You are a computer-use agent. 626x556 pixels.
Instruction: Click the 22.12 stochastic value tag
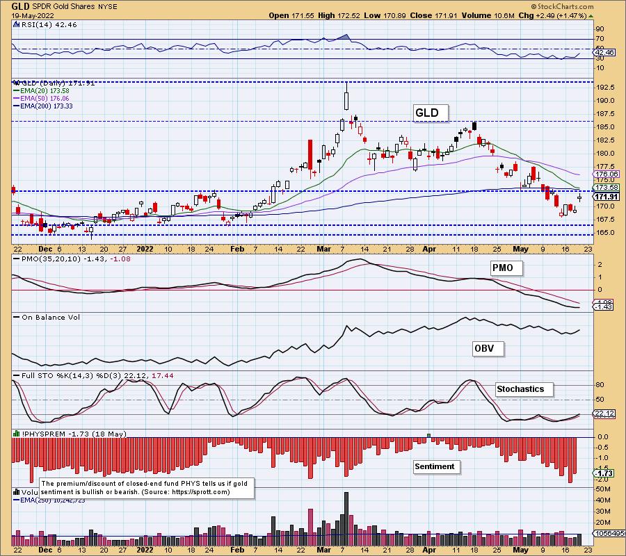[x=604, y=414]
